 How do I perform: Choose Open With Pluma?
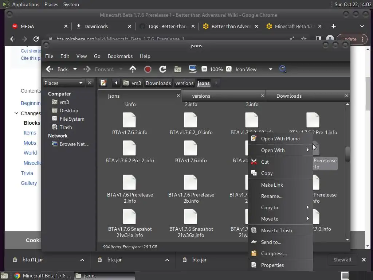[280, 139]
